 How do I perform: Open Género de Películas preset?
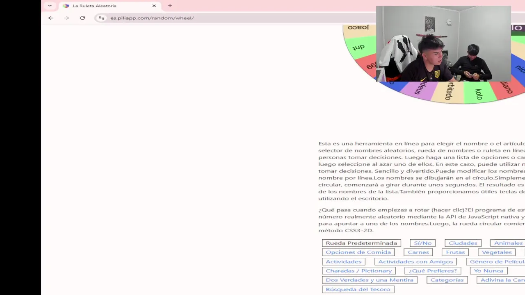(x=496, y=261)
